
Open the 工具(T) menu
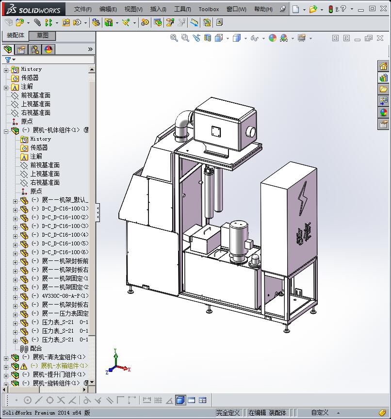click(x=182, y=9)
